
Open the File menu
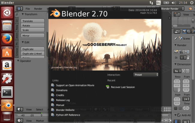pos(28,9)
